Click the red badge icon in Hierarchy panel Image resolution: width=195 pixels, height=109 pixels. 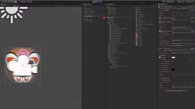(104, 18)
